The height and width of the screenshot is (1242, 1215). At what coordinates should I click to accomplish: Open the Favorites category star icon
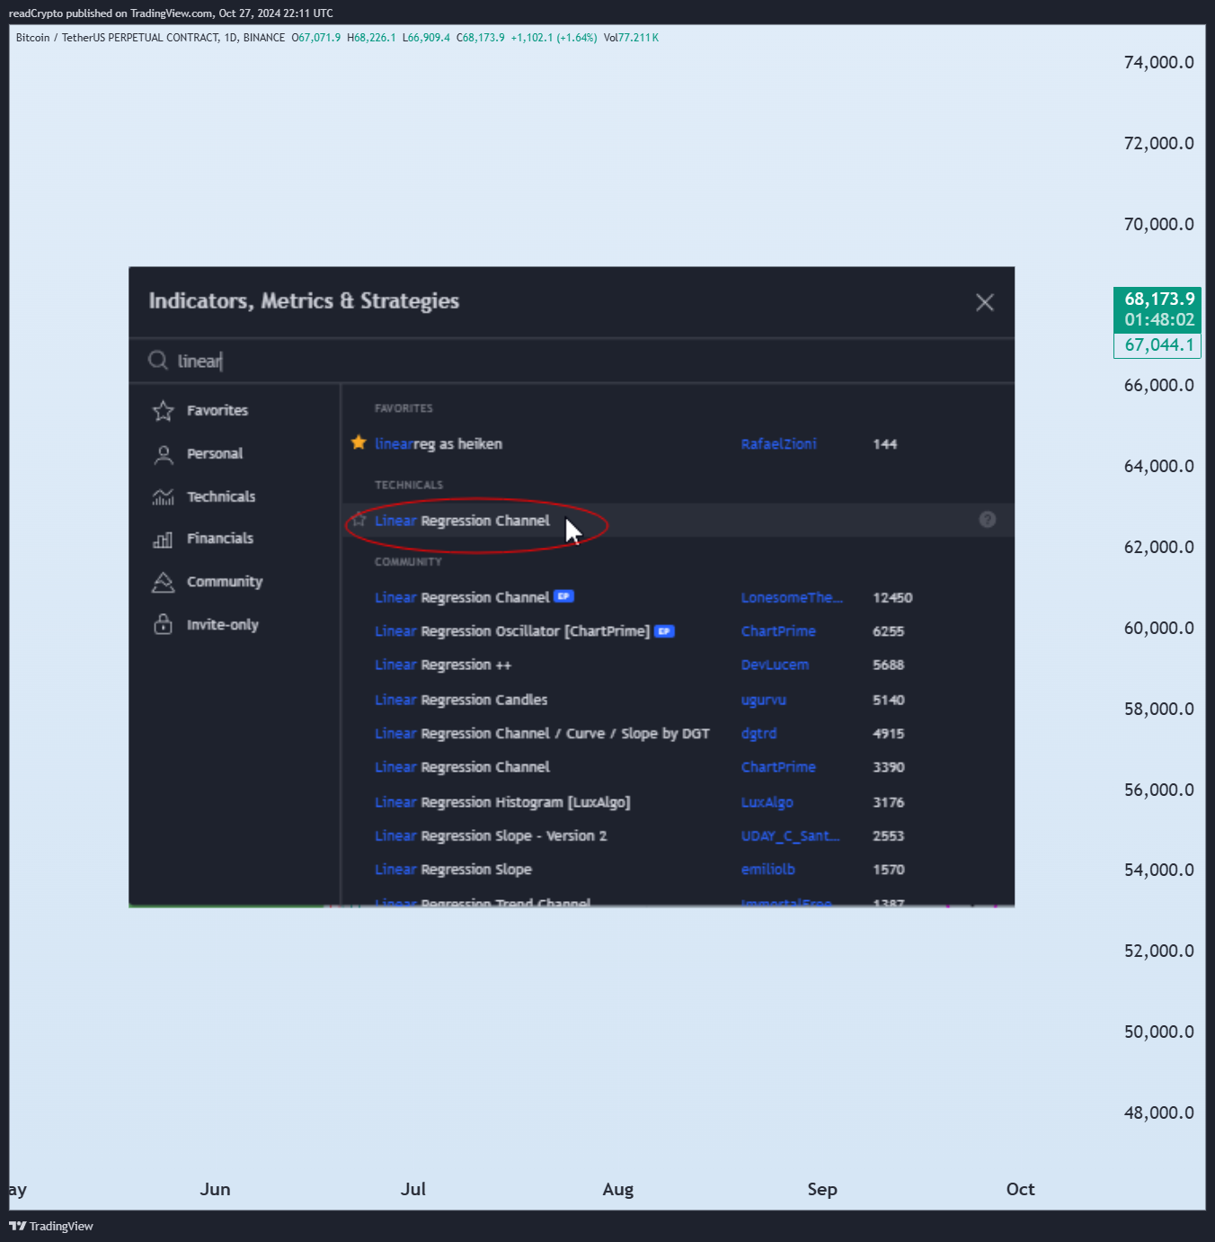tap(163, 411)
